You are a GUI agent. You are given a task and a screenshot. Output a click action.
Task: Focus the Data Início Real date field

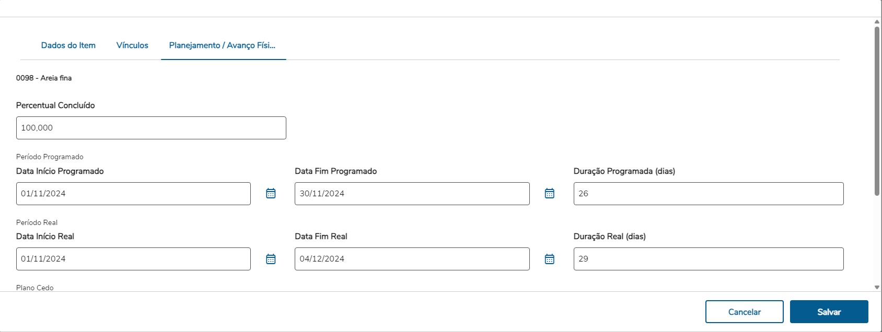(133, 259)
